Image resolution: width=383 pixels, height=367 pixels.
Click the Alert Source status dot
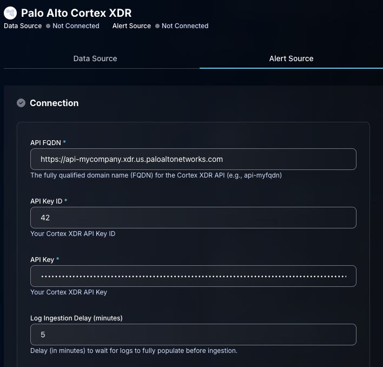tap(157, 26)
